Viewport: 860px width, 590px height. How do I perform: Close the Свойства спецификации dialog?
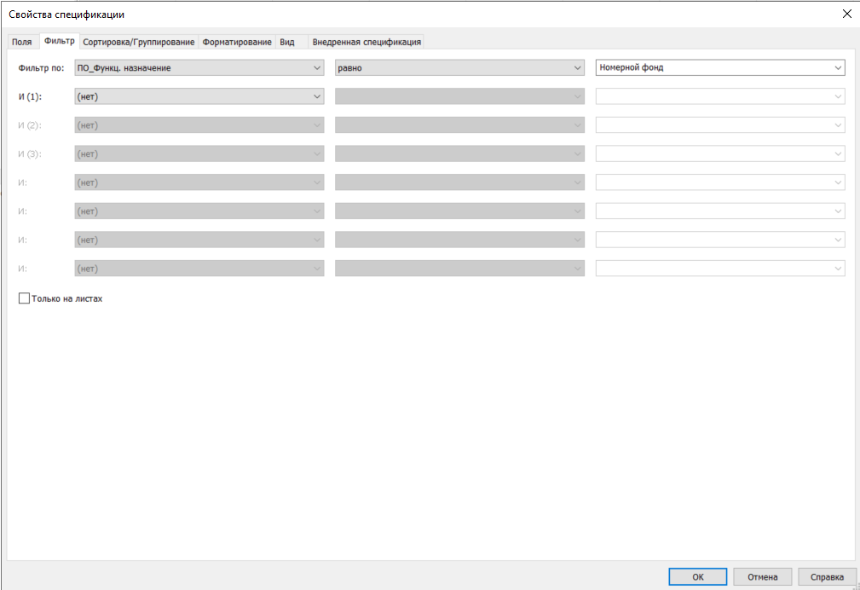(x=846, y=13)
